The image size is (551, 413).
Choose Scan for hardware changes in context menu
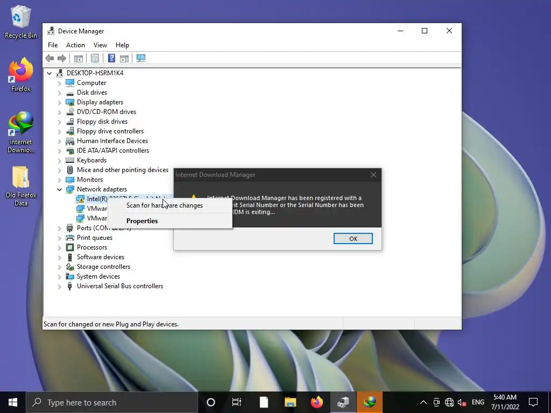point(170,205)
